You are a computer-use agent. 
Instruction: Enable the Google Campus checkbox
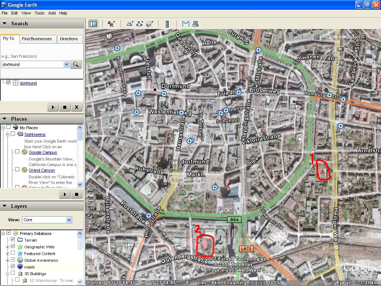click(x=17, y=152)
